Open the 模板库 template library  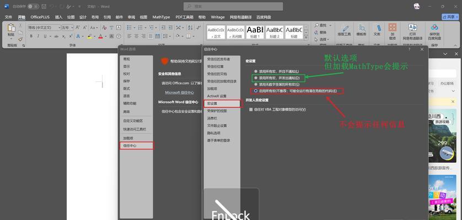(x=361, y=31)
